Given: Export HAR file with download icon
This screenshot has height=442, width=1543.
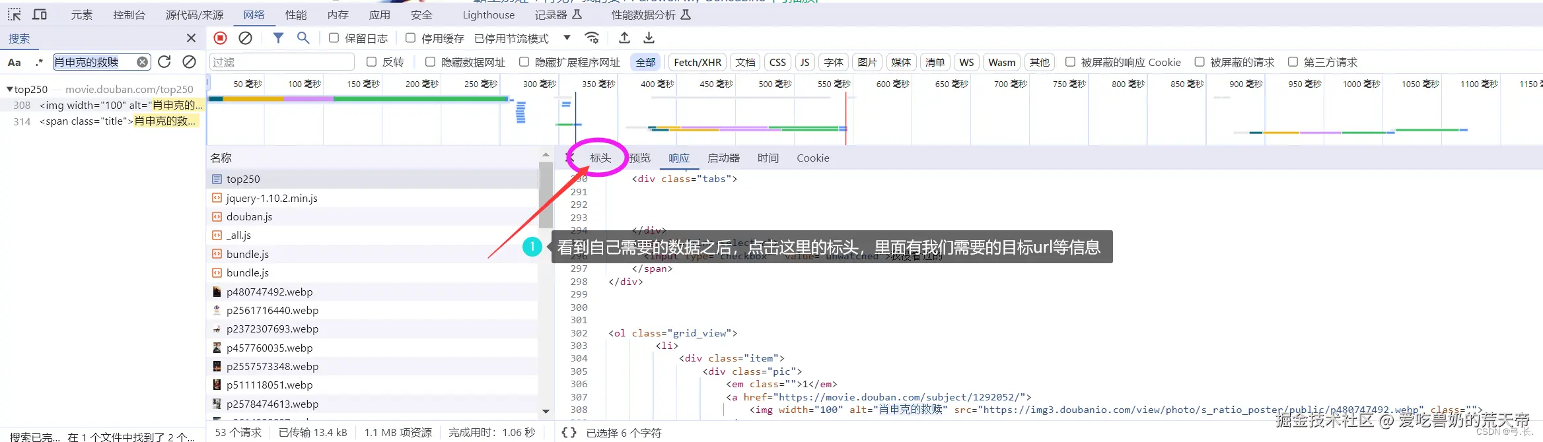Looking at the screenshot, I should pyautogui.click(x=649, y=38).
